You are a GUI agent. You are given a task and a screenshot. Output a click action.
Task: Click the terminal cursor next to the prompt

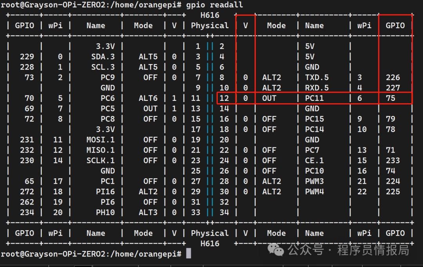189,254
